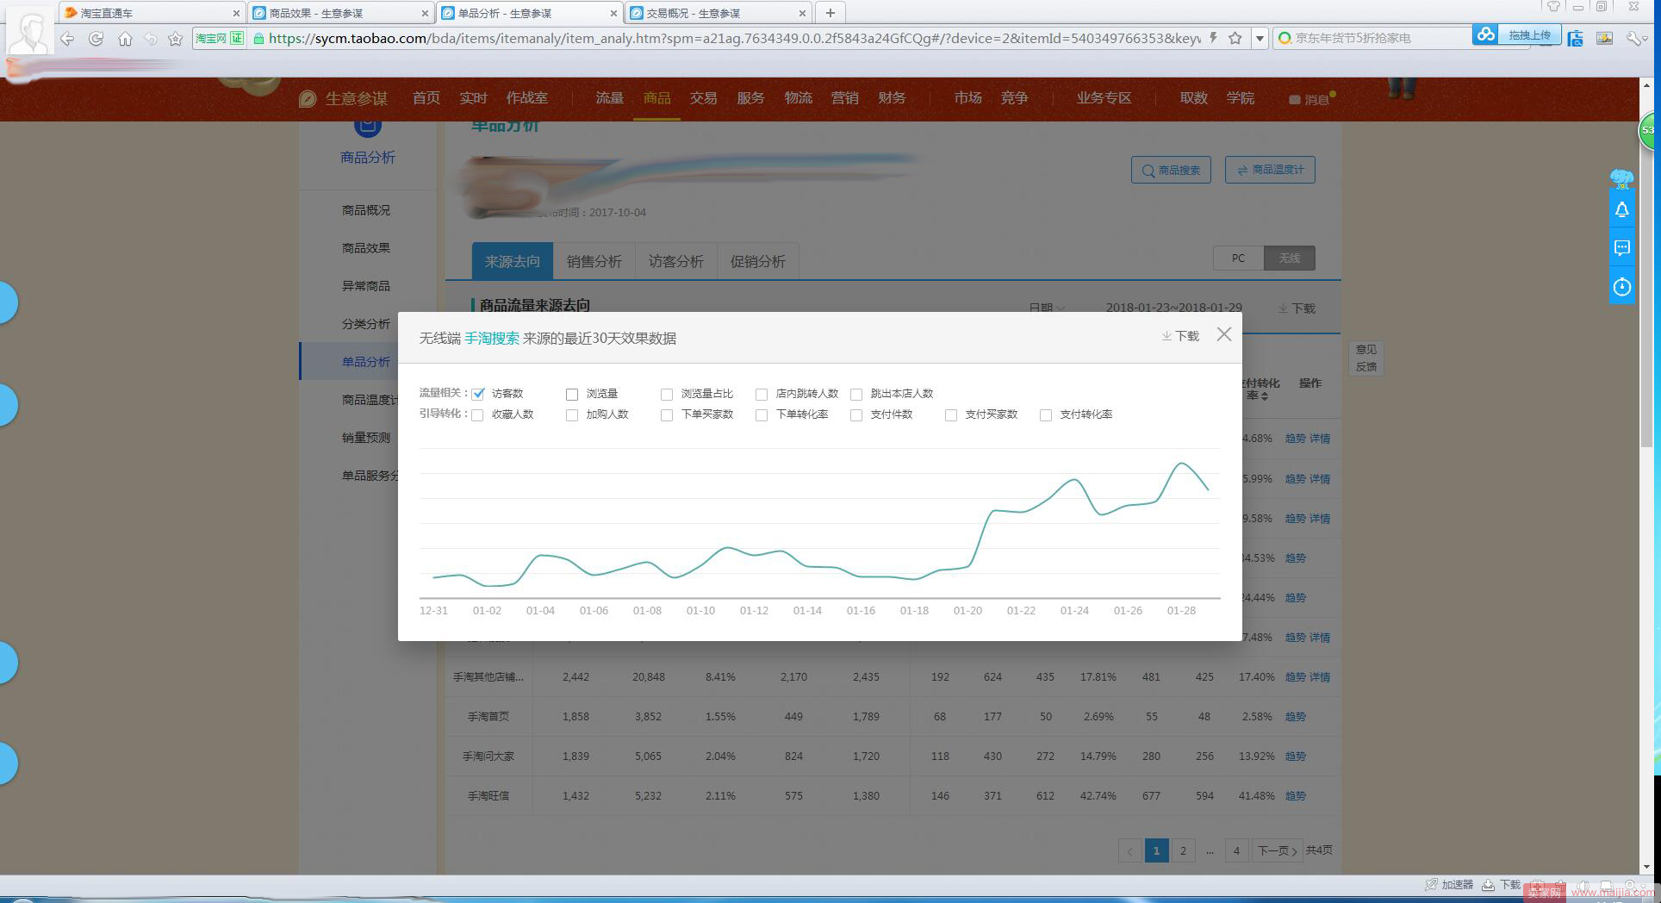
Task: Open 下载 manager in status bar
Action: [x=1502, y=885]
